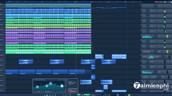The width and height of the screenshot is (172, 96).
Task: Click the small red button beside green transport button
Action: [x=82, y=95]
